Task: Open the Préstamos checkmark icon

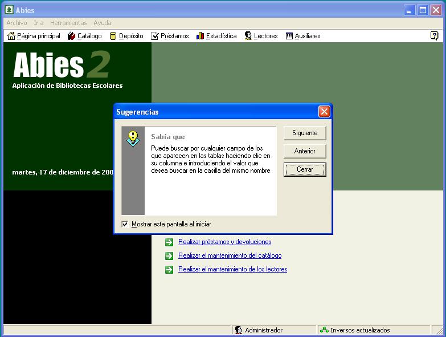Action: [x=155, y=36]
